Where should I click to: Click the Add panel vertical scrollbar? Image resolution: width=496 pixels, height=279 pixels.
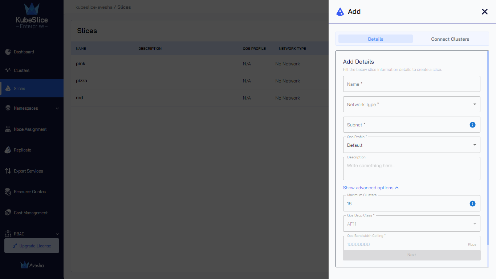[x=488, y=148]
